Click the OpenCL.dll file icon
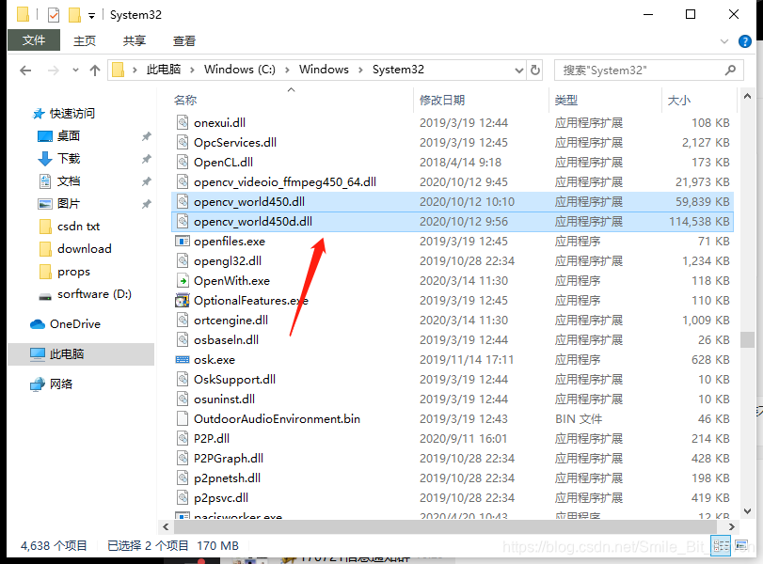Viewport: 763px width, 564px height. coord(183,162)
